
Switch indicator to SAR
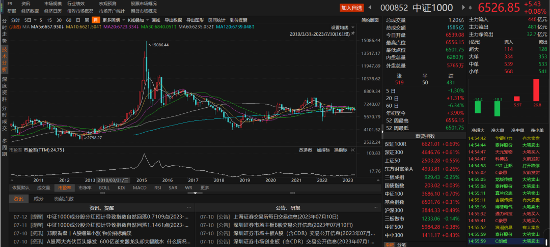click(173, 188)
